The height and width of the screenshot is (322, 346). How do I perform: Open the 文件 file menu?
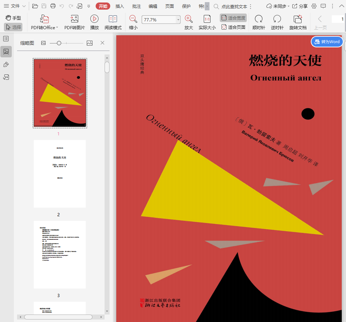coord(15,6)
